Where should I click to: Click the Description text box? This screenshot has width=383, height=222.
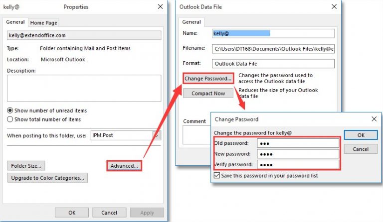84,88
